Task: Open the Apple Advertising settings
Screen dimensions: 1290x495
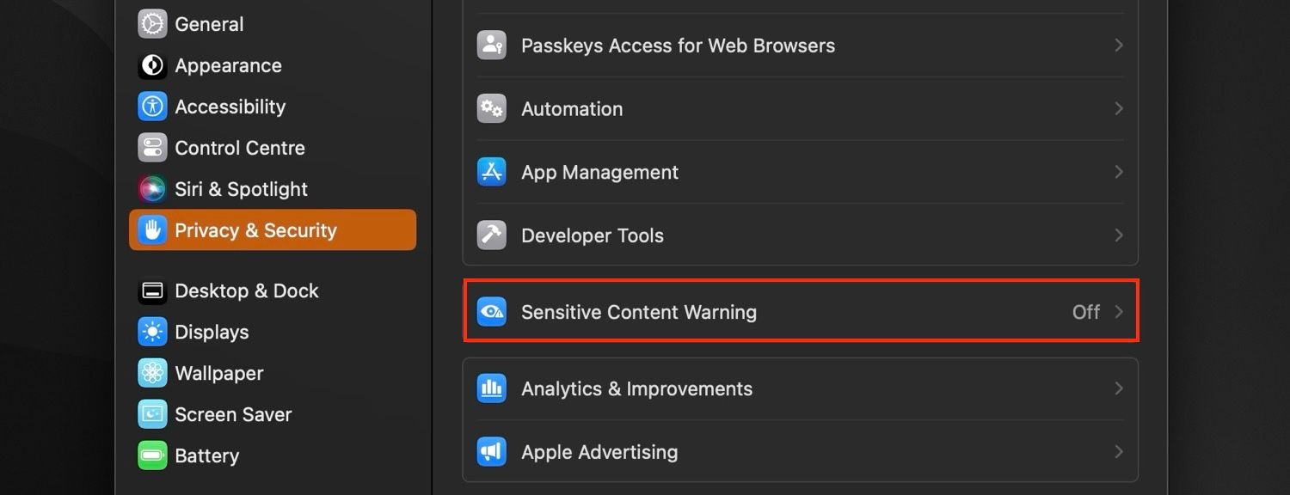Action: [x=599, y=452]
